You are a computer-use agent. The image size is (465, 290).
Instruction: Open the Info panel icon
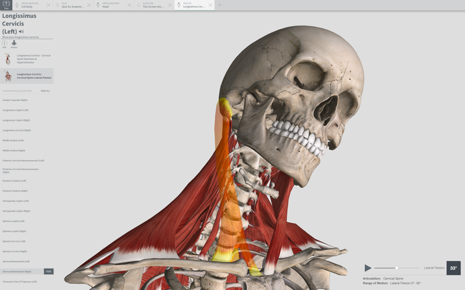pyautogui.click(x=4, y=43)
